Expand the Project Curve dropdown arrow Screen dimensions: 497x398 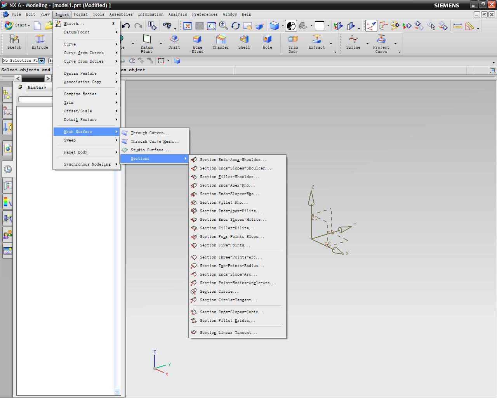[x=395, y=44]
